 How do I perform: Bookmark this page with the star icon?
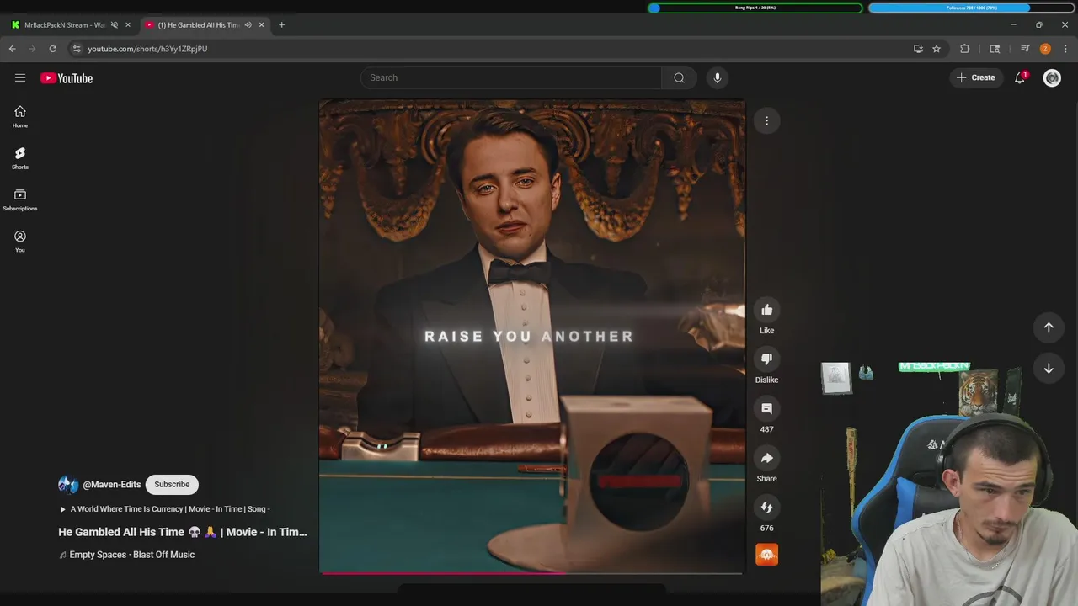937,49
